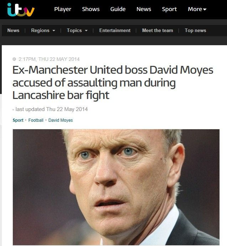Open the David Moyes tag link

point(61,120)
